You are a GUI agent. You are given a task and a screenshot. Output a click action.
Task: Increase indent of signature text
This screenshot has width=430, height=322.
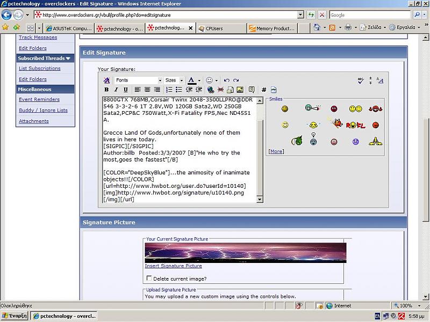pos(199,90)
